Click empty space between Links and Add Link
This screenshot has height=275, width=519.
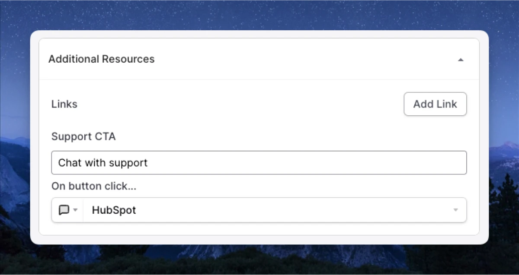(x=238, y=104)
